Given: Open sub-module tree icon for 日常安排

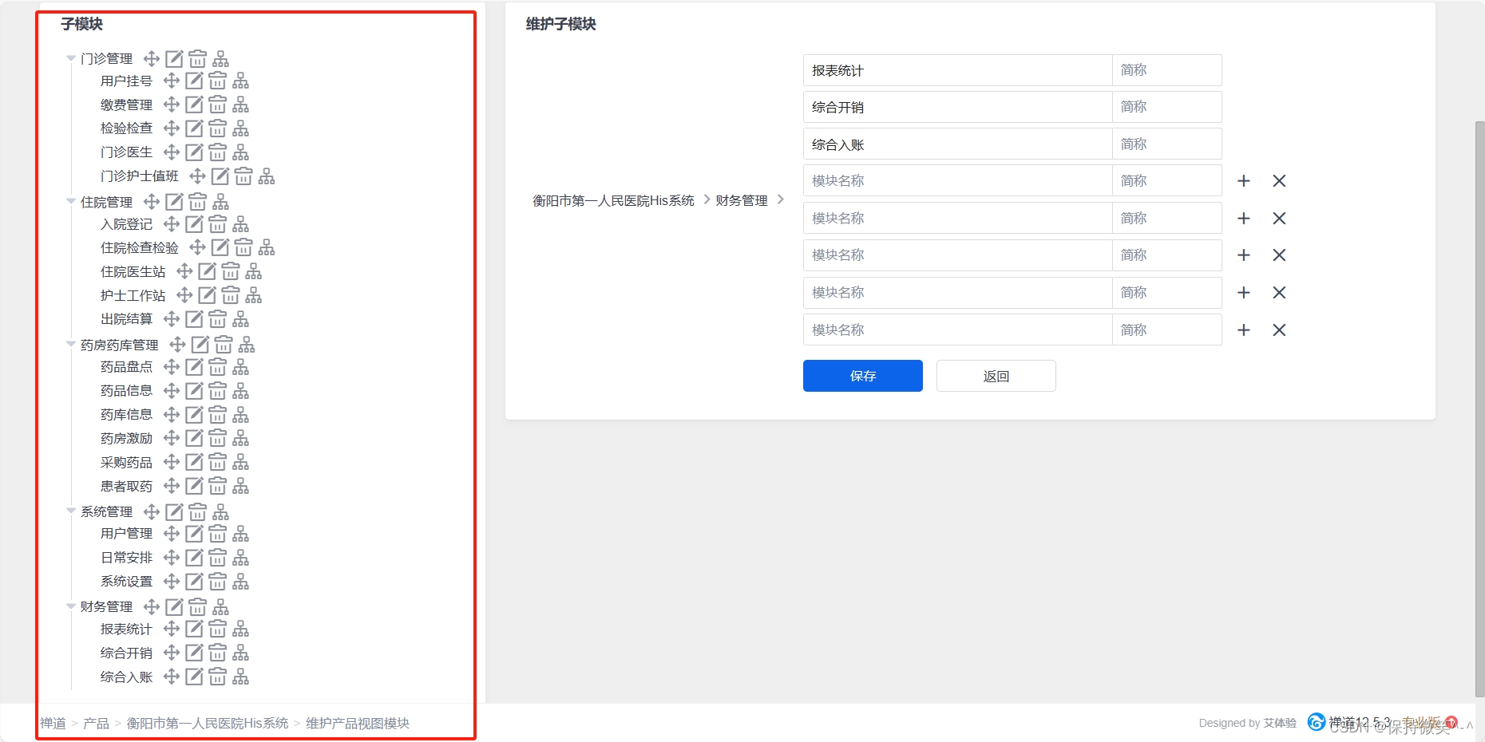Looking at the screenshot, I should pyautogui.click(x=240, y=558).
